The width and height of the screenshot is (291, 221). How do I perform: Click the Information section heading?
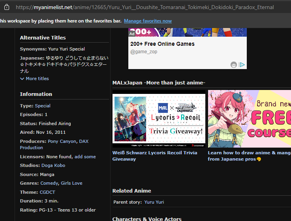(36, 94)
